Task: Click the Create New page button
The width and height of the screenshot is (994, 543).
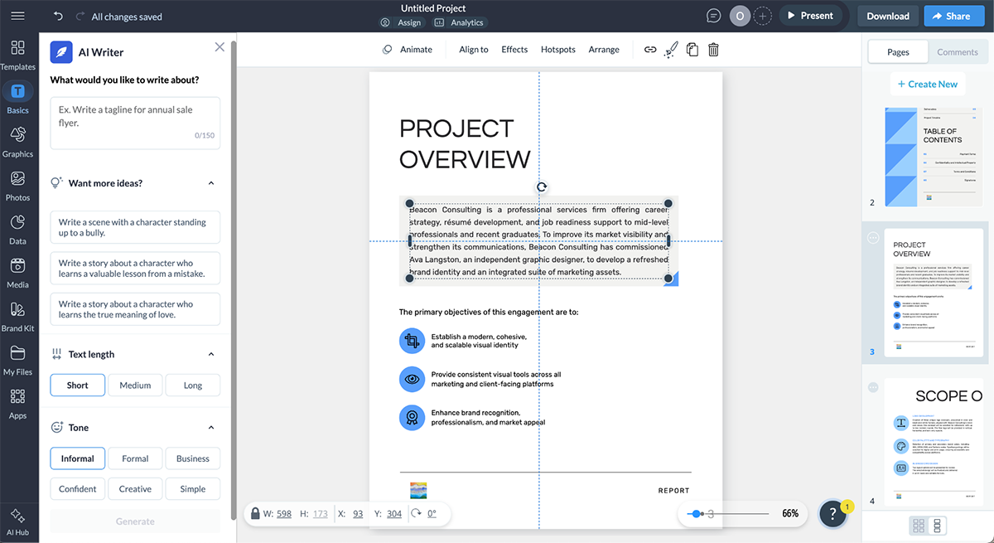Action: 927,84
